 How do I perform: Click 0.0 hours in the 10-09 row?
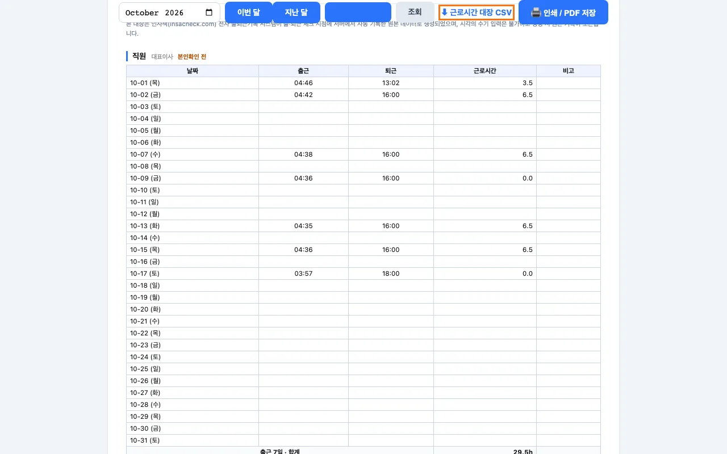coord(528,178)
